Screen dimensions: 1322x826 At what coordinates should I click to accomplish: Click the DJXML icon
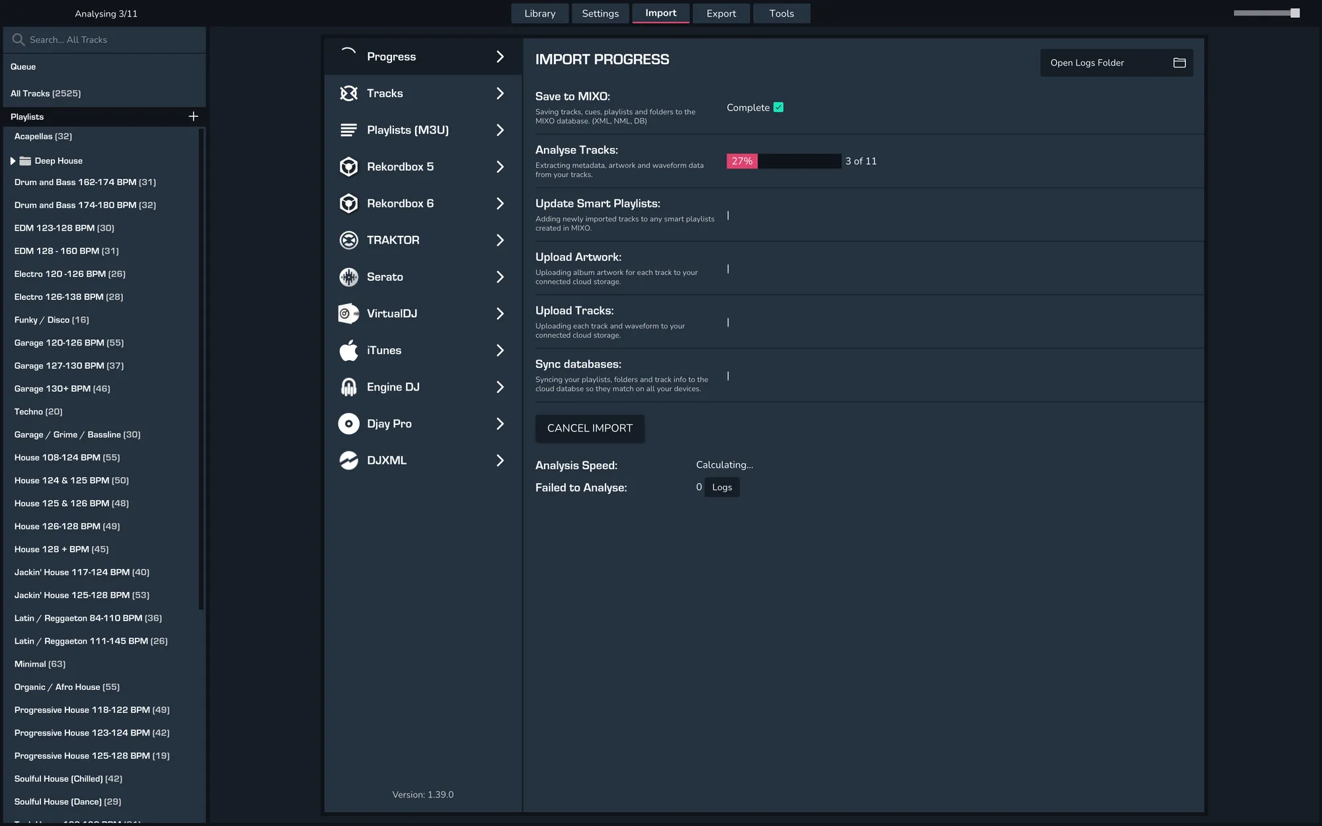point(348,461)
